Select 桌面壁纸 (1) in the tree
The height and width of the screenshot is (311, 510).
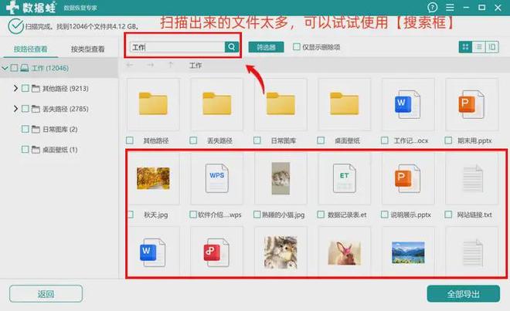pos(59,150)
